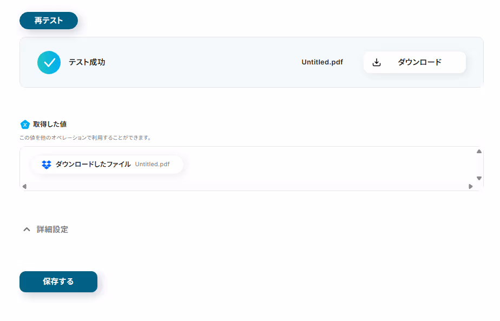Click the 取得した値 heading

(50, 124)
